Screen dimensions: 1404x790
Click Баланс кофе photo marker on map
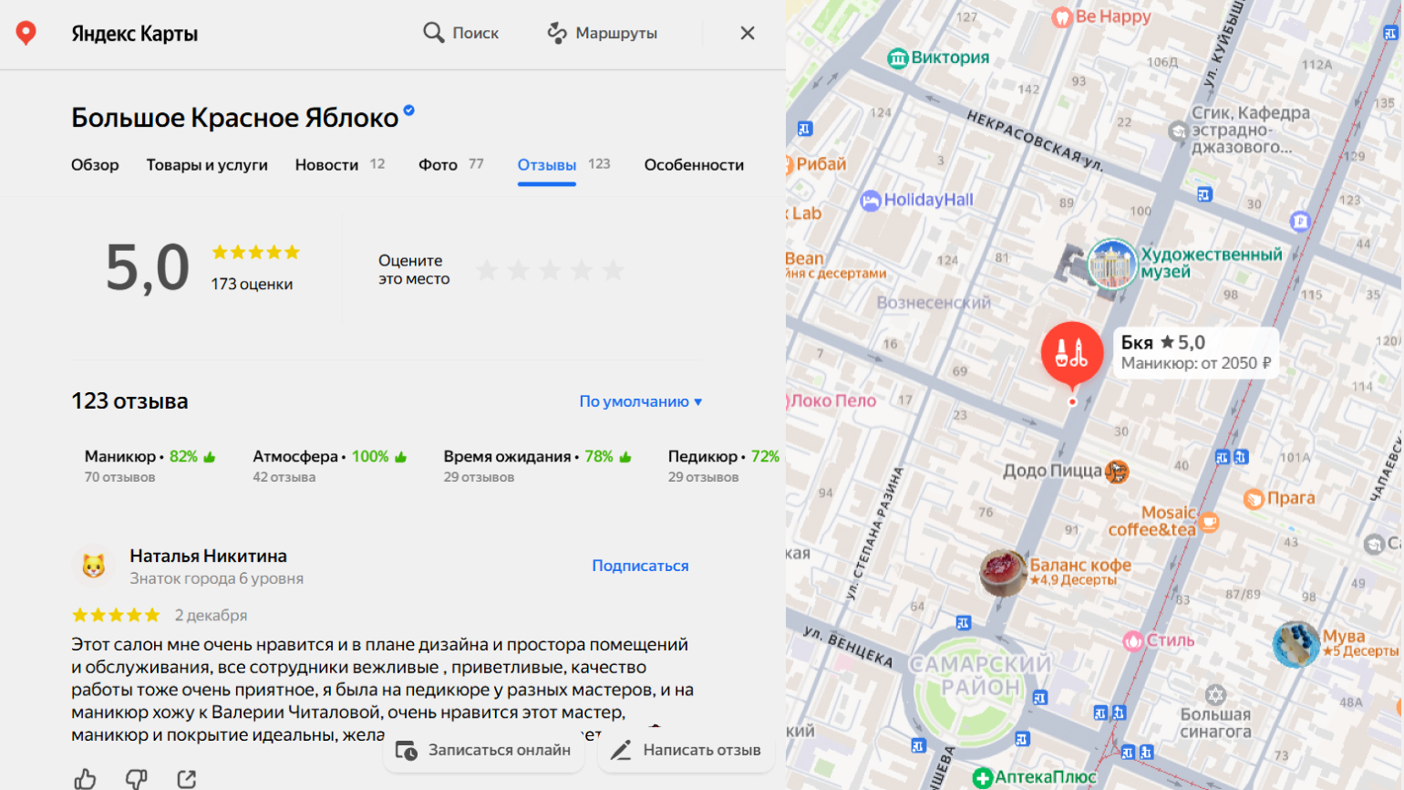pos(1003,572)
